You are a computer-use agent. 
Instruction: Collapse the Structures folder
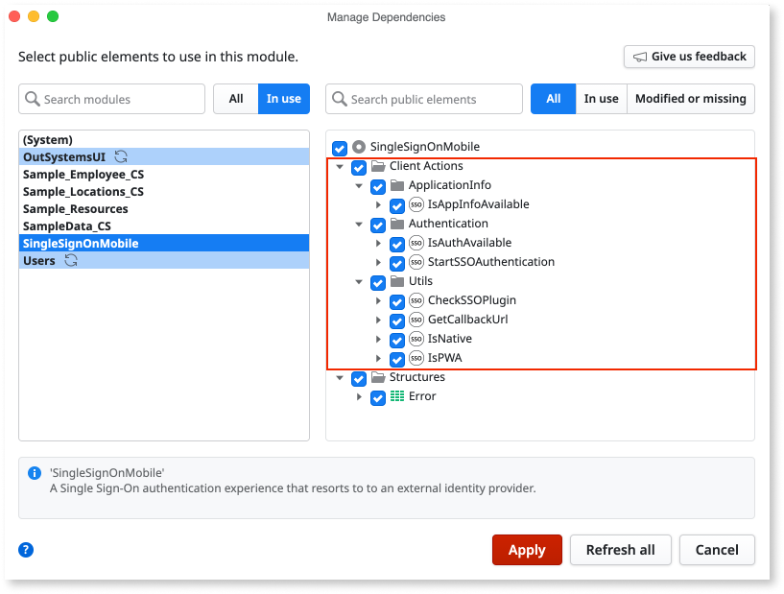pos(339,377)
